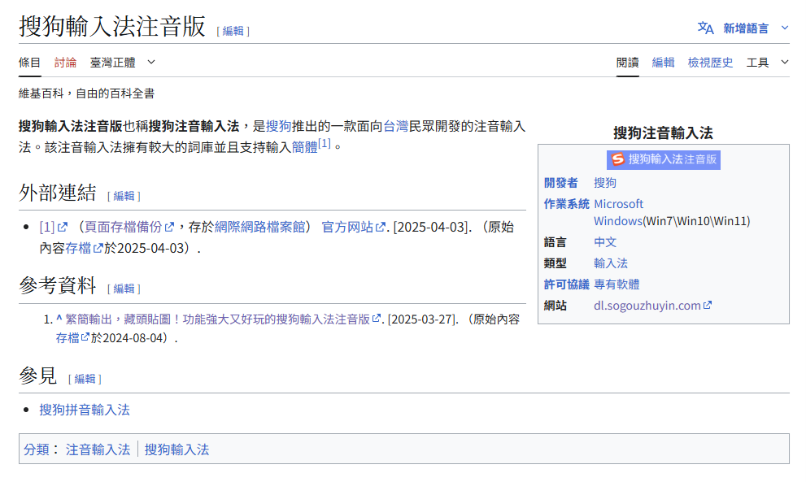
Task: Switch to the 閱讀 tab
Action: click(x=627, y=62)
